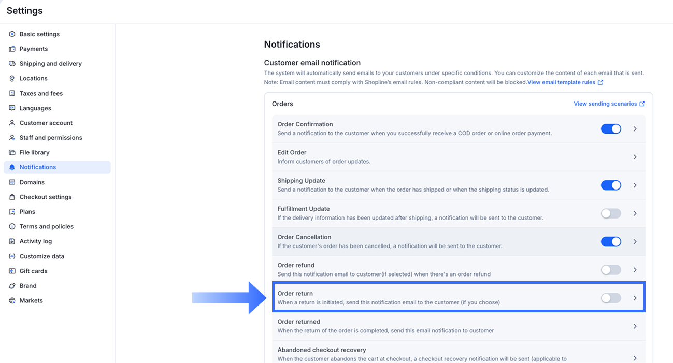The height and width of the screenshot is (363, 673).
Task: Click the Payments sidebar icon
Action: 12,49
